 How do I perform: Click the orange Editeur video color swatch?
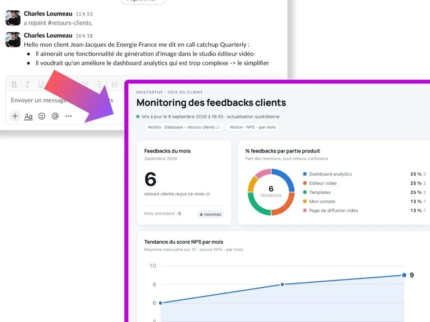[x=305, y=183]
